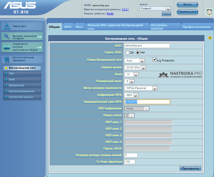Image resolution: width=214 pixels, height=177 pixels.
Task: Open ЛВС in sidebar menu
Action: [22, 74]
